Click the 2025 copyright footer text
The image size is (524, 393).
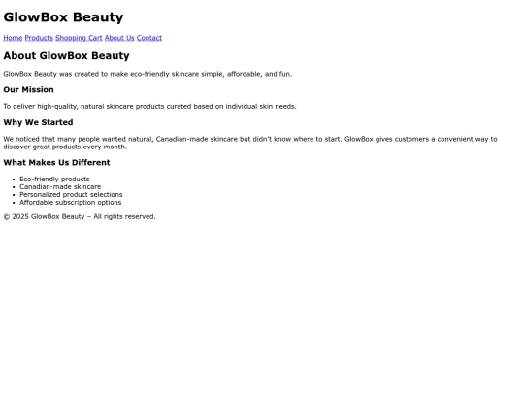(80, 217)
